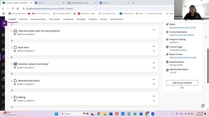Open YouTube bookmark icon
Viewport: 209px width, 117px height.
[29, 13]
